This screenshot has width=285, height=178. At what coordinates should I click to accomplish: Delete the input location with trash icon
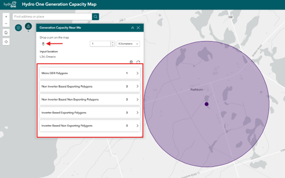tap(131, 62)
